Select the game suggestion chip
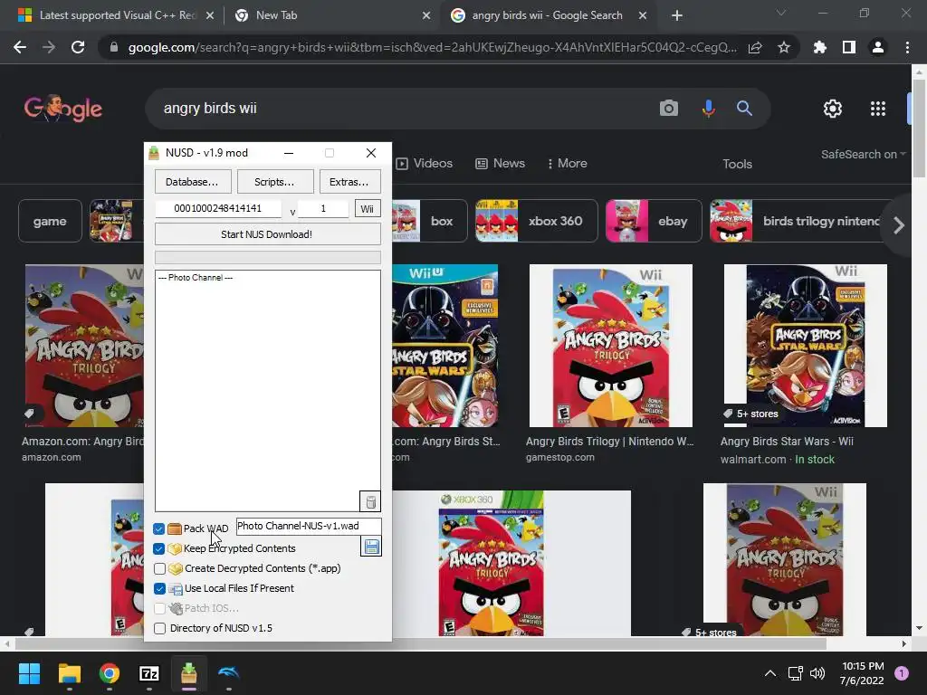The width and height of the screenshot is (927, 695). tap(50, 221)
